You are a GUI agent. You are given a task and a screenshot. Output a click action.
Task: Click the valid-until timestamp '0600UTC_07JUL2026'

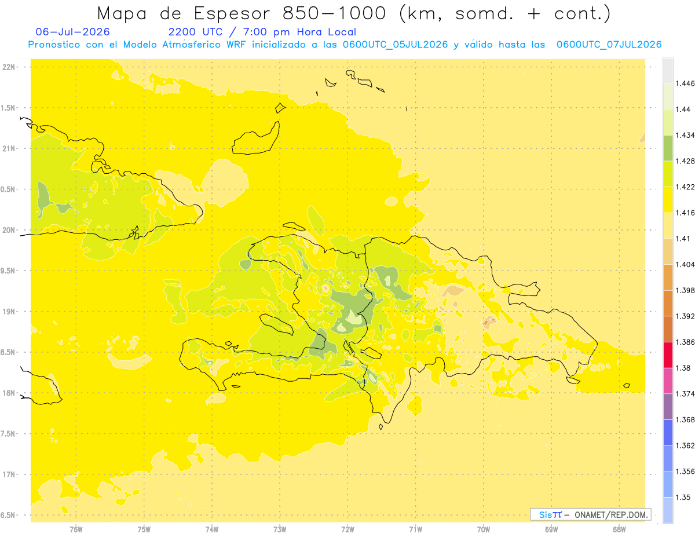609,45
